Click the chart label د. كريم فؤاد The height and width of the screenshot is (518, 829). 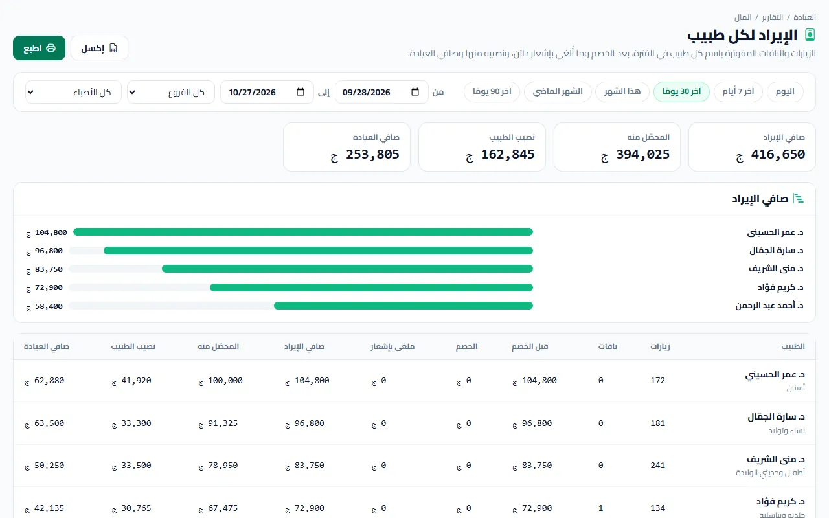click(780, 287)
